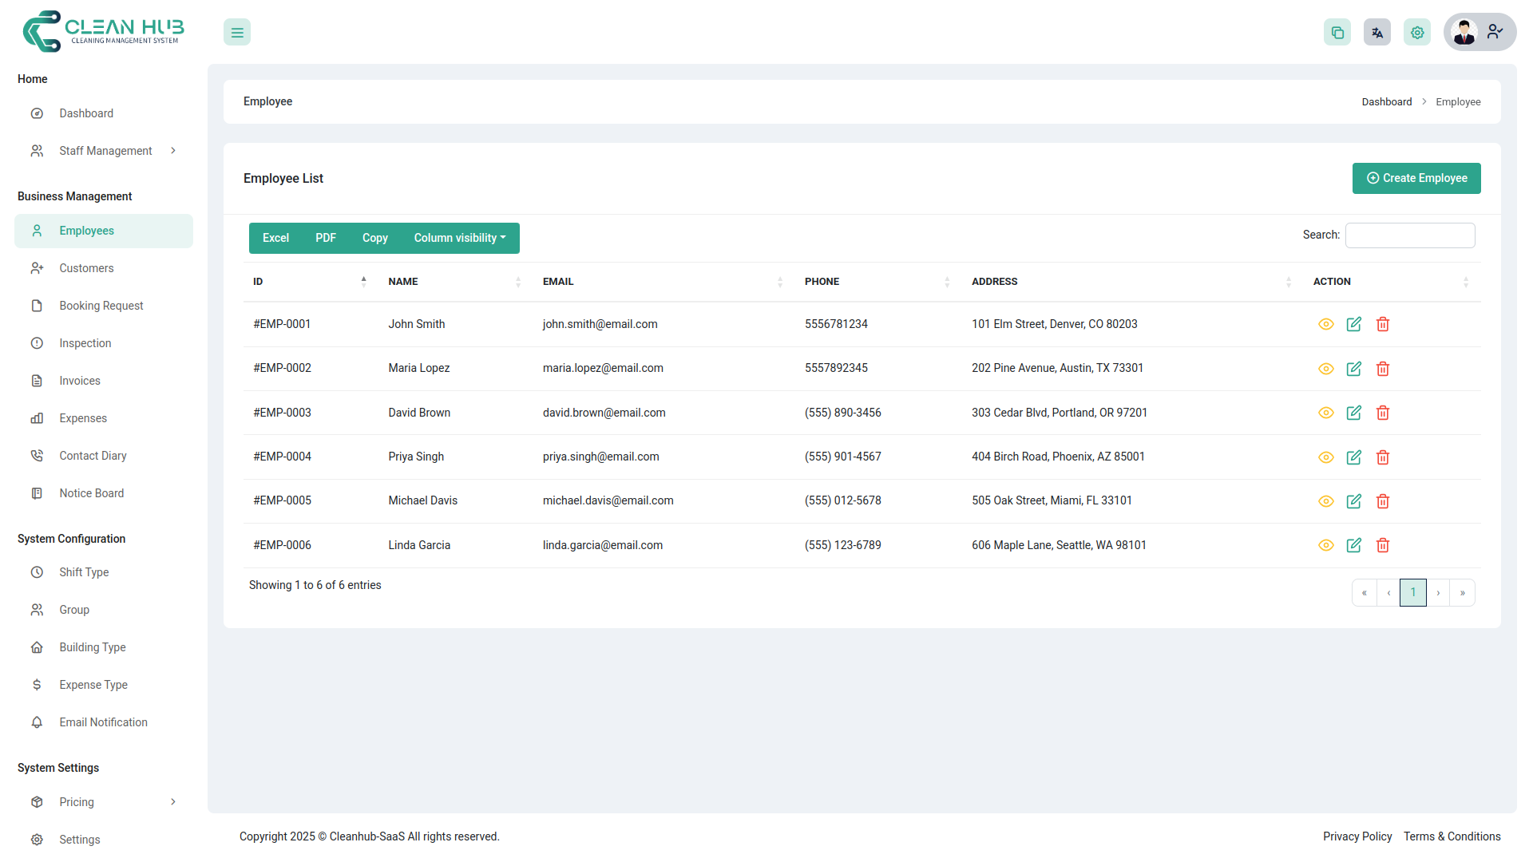The image size is (1533, 862).
Task: Delete Maria Lopez using the trash icon
Action: (1383, 369)
